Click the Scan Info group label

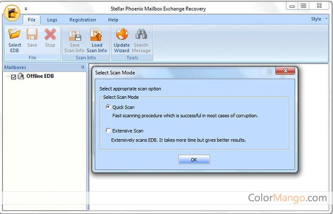click(86, 57)
